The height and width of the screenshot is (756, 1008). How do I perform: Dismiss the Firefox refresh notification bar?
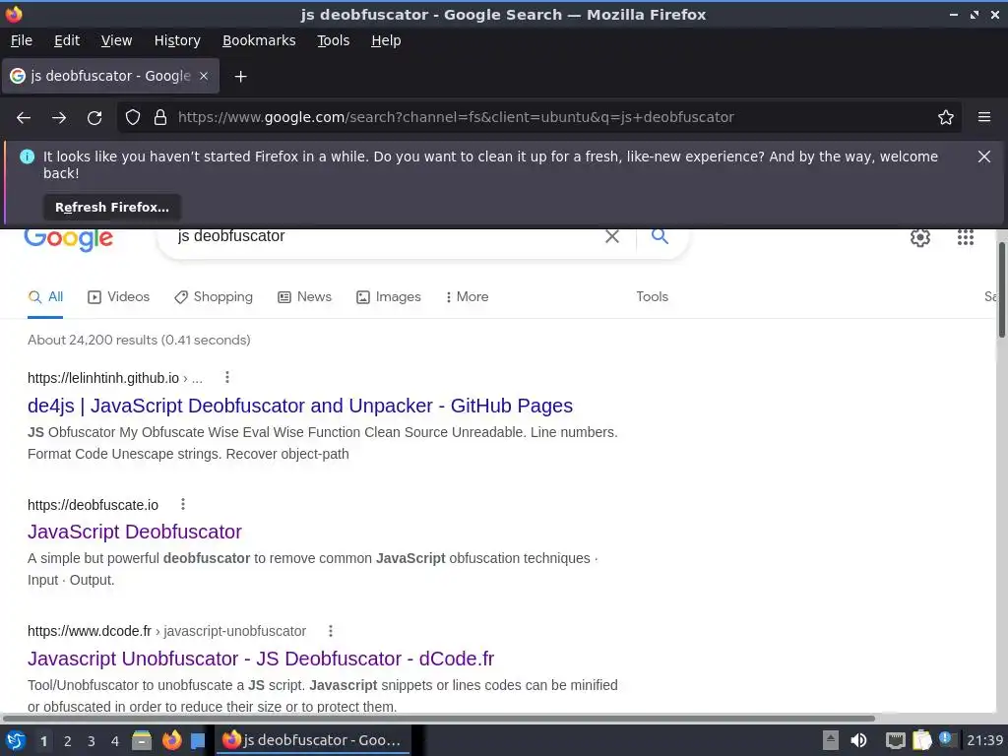pyautogui.click(x=984, y=157)
